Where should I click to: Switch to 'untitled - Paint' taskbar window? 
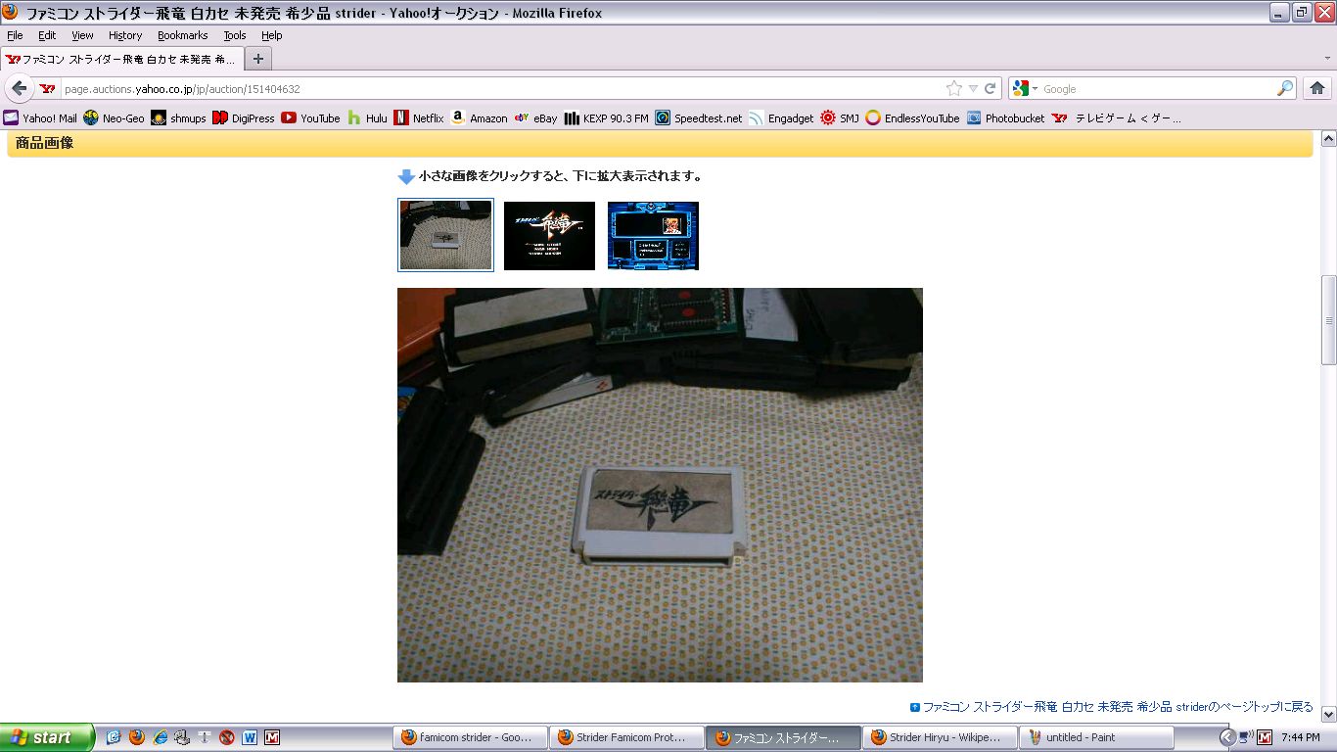click(x=1095, y=737)
